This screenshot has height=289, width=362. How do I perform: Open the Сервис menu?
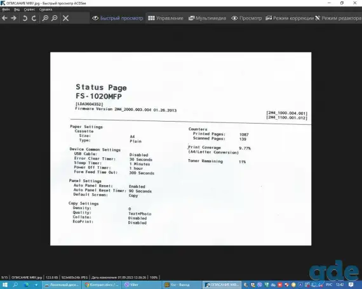click(x=29, y=10)
